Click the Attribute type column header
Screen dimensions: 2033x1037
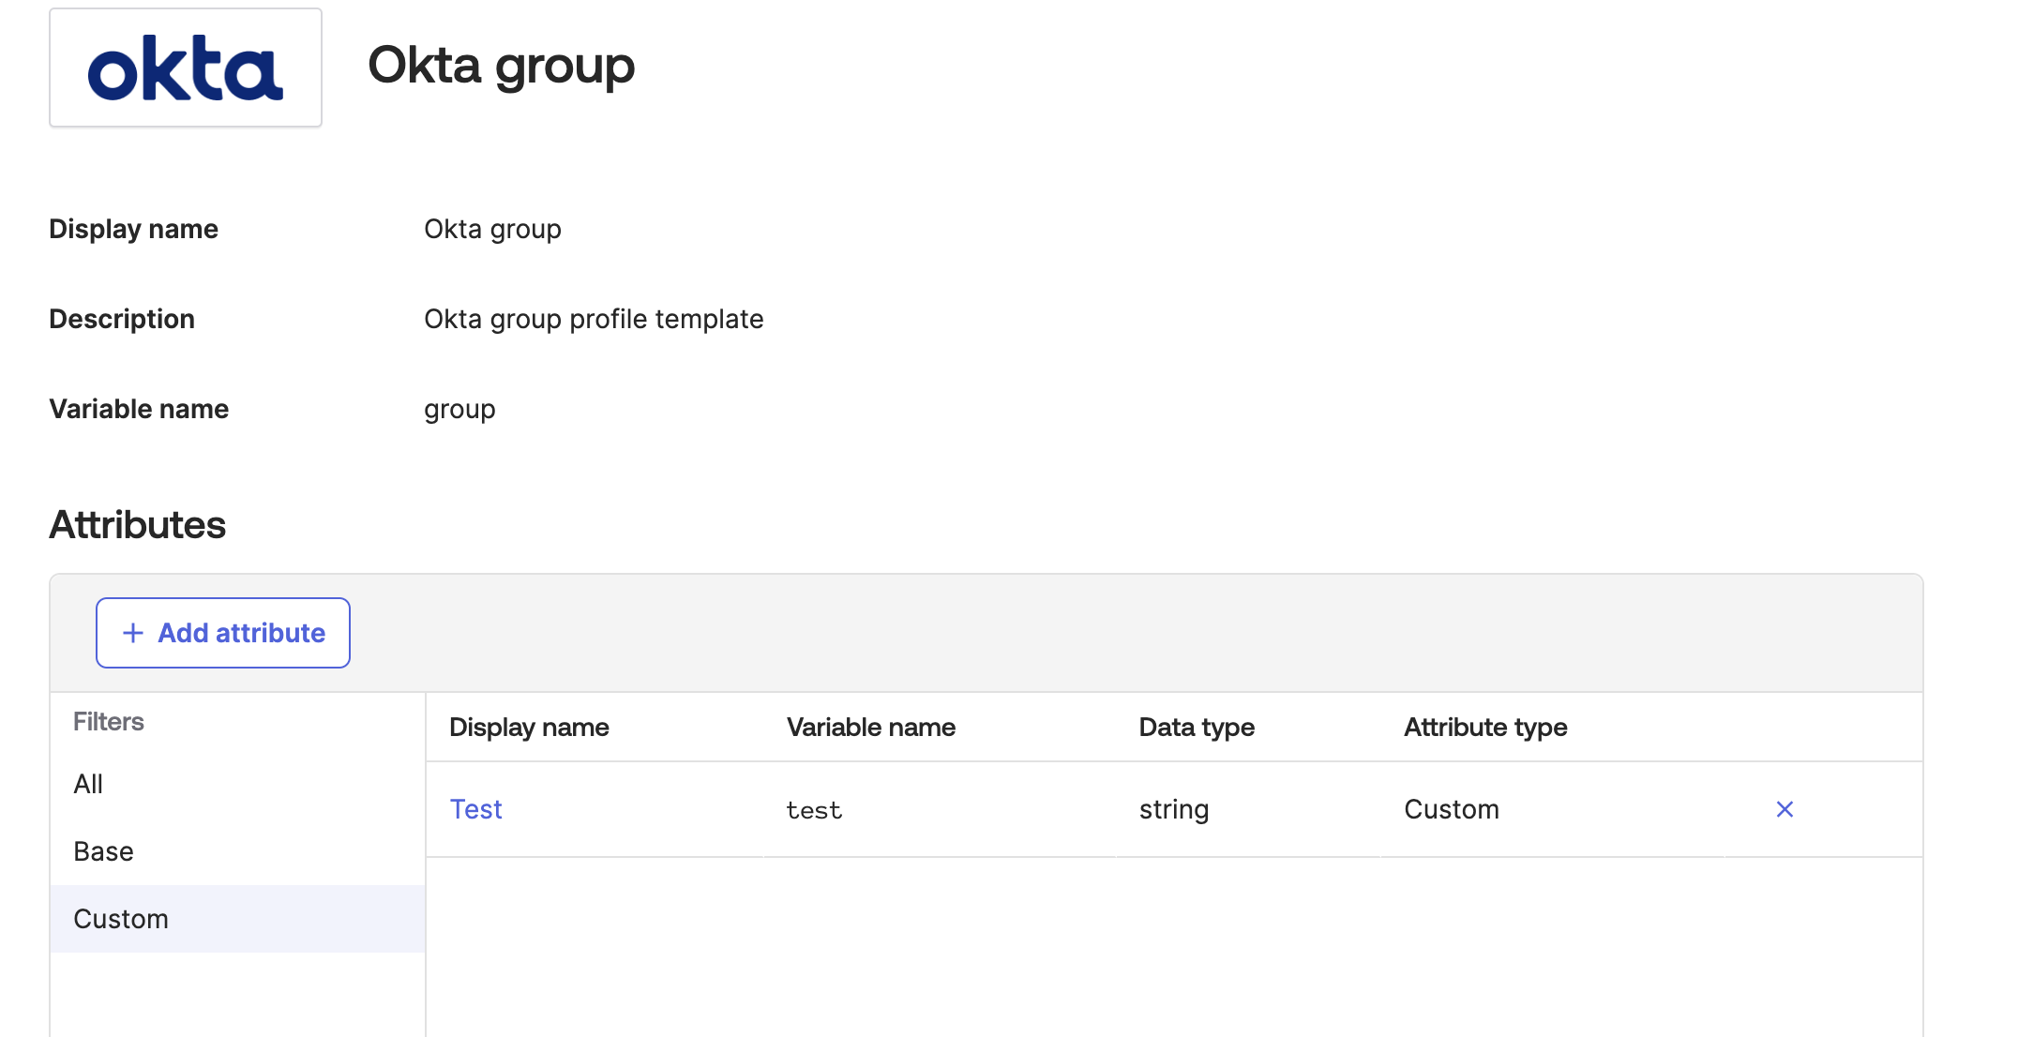coord(1484,728)
